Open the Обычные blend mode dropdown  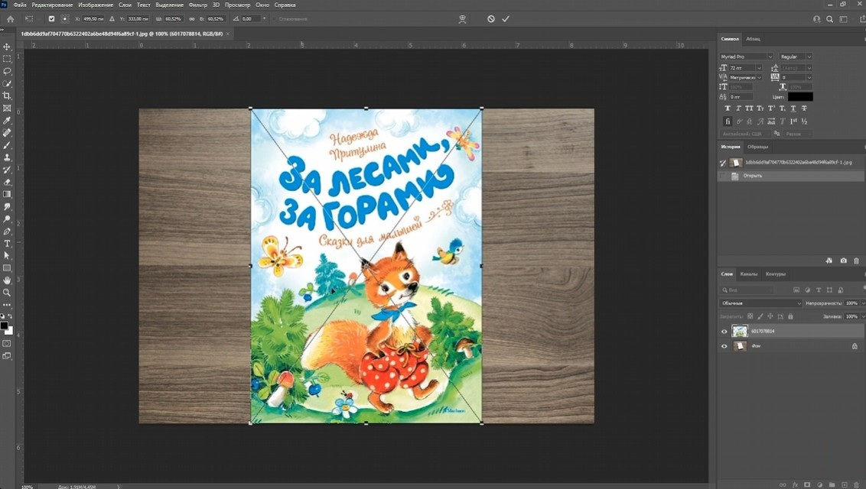[760, 303]
